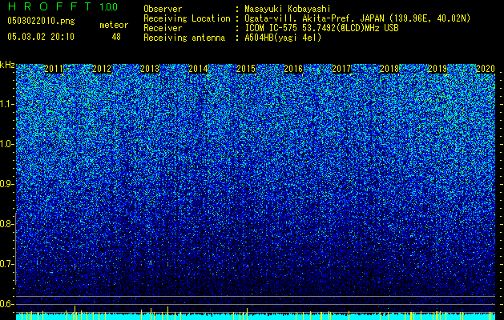Click the 2020 time marker
The image size is (504, 320).
click(x=486, y=69)
